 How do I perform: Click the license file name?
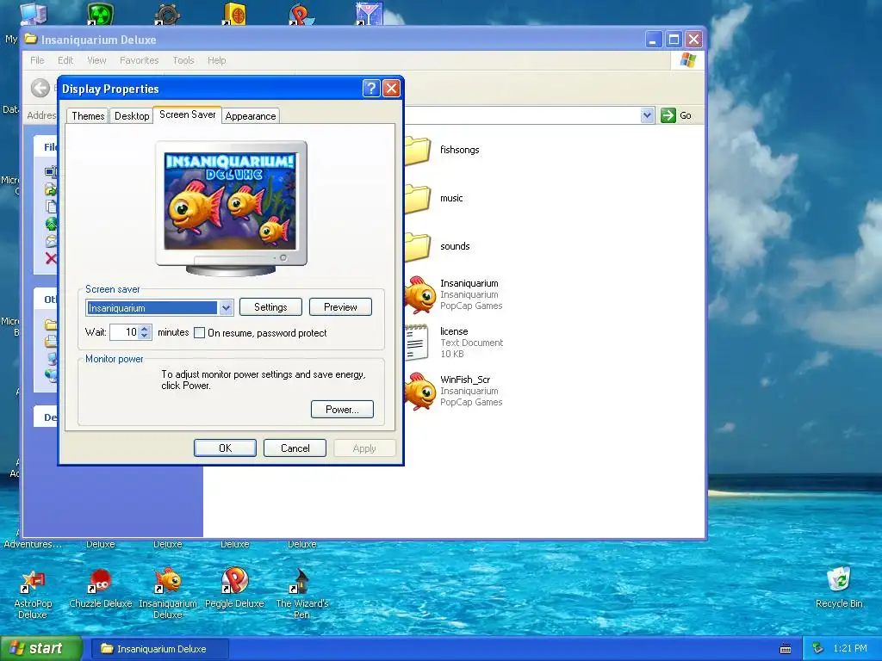point(454,331)
